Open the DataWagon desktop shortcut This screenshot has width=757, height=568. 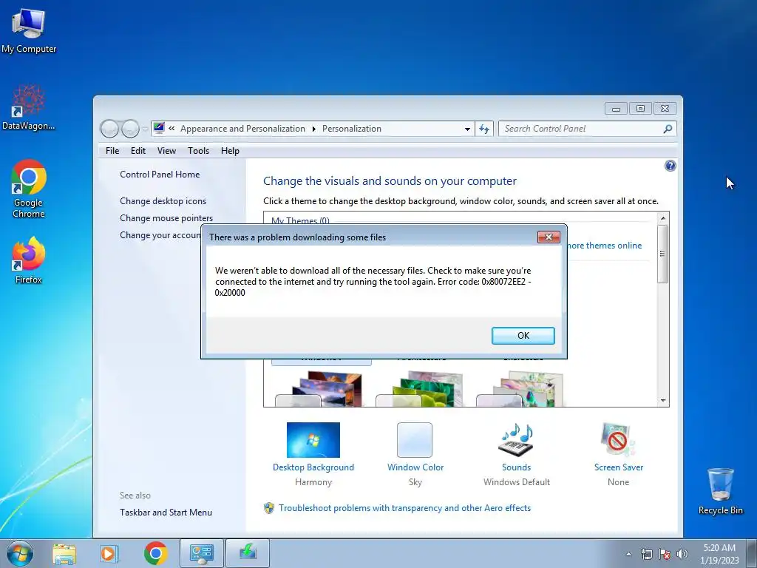click(29, 107)
